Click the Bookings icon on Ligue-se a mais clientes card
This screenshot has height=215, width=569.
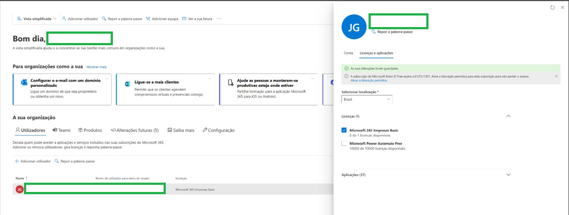[x=127, y=84]
